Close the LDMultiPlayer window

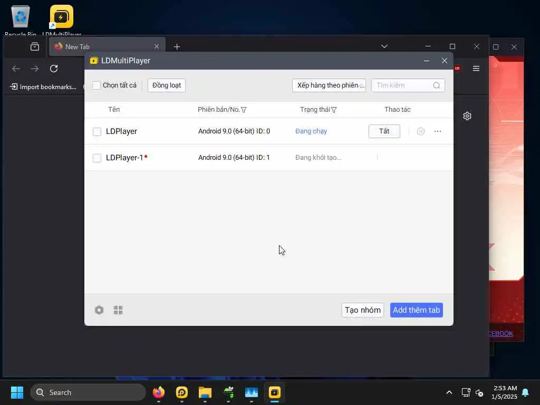(x=445, y=61)
